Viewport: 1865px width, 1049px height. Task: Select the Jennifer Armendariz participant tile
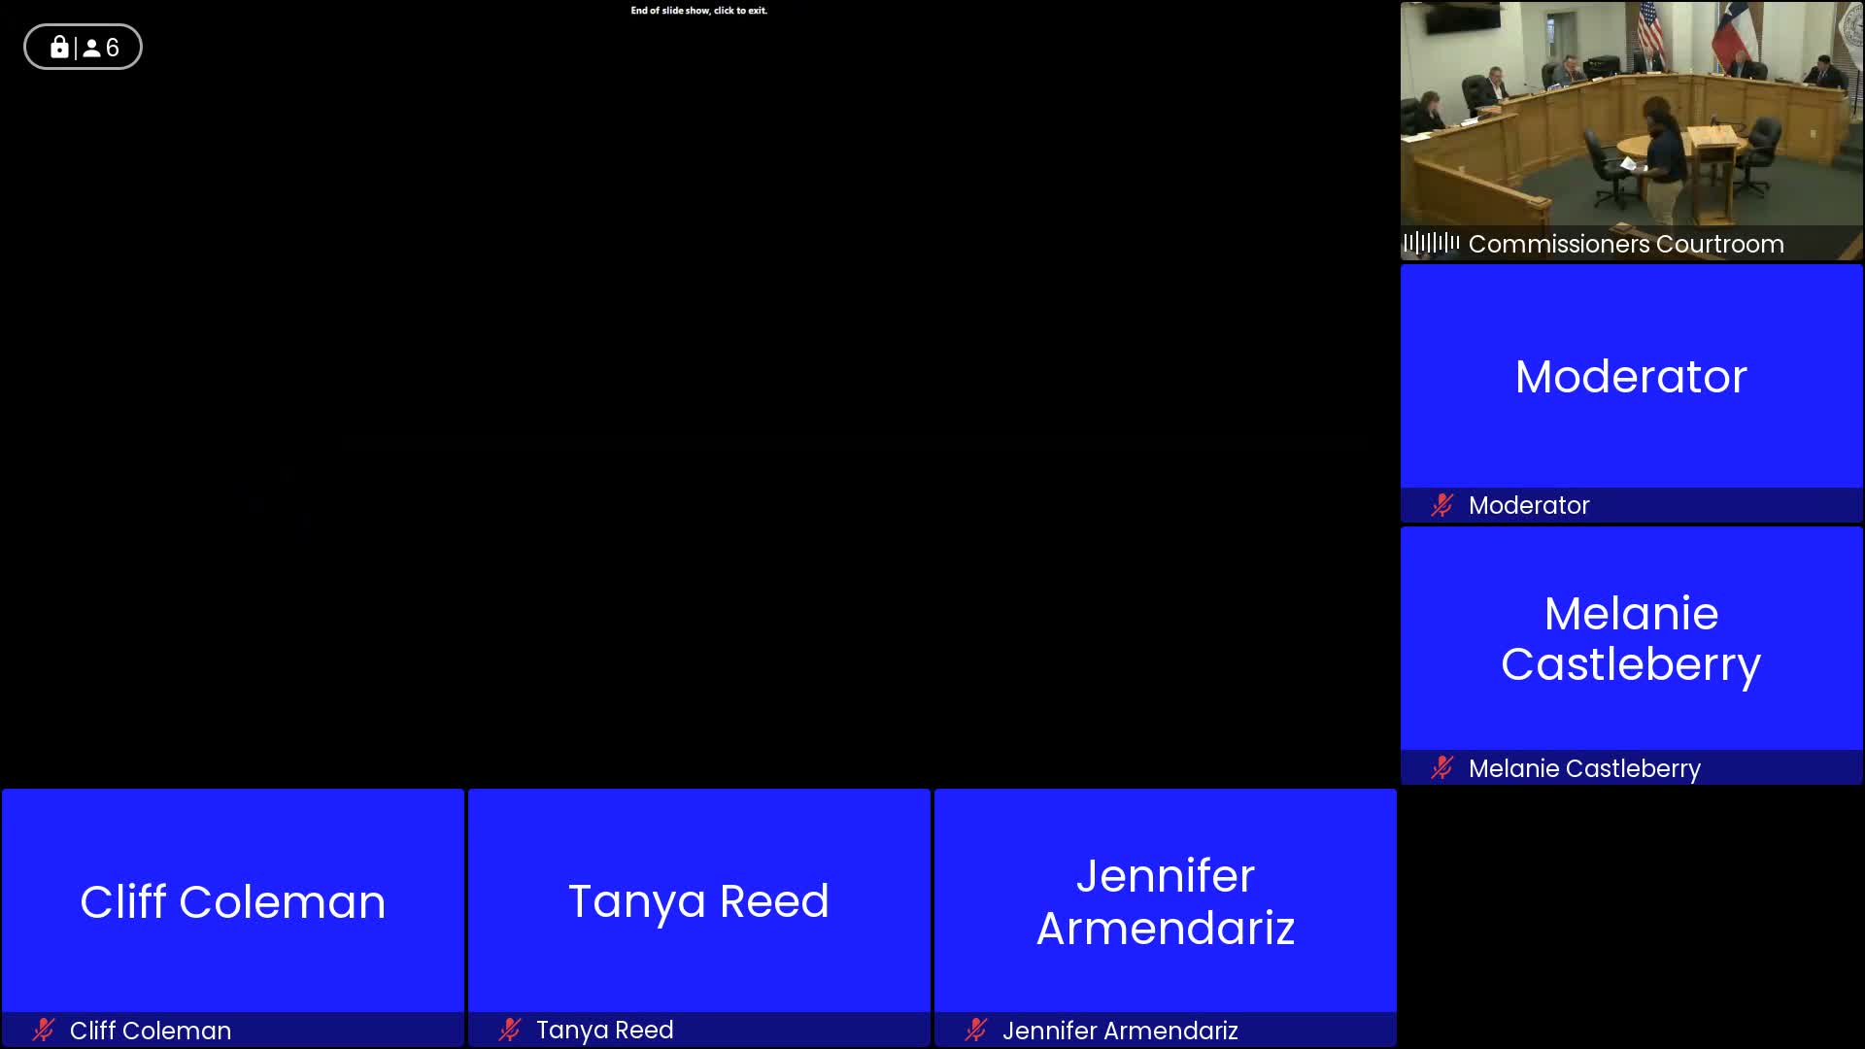tap(1166, 901)
